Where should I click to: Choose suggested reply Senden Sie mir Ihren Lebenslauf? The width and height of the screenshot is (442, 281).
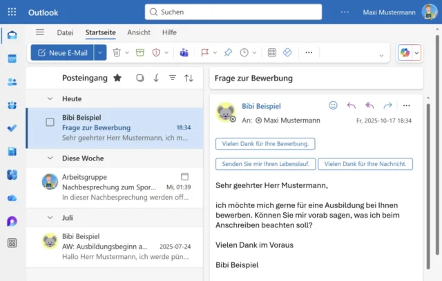pos(266,164)
